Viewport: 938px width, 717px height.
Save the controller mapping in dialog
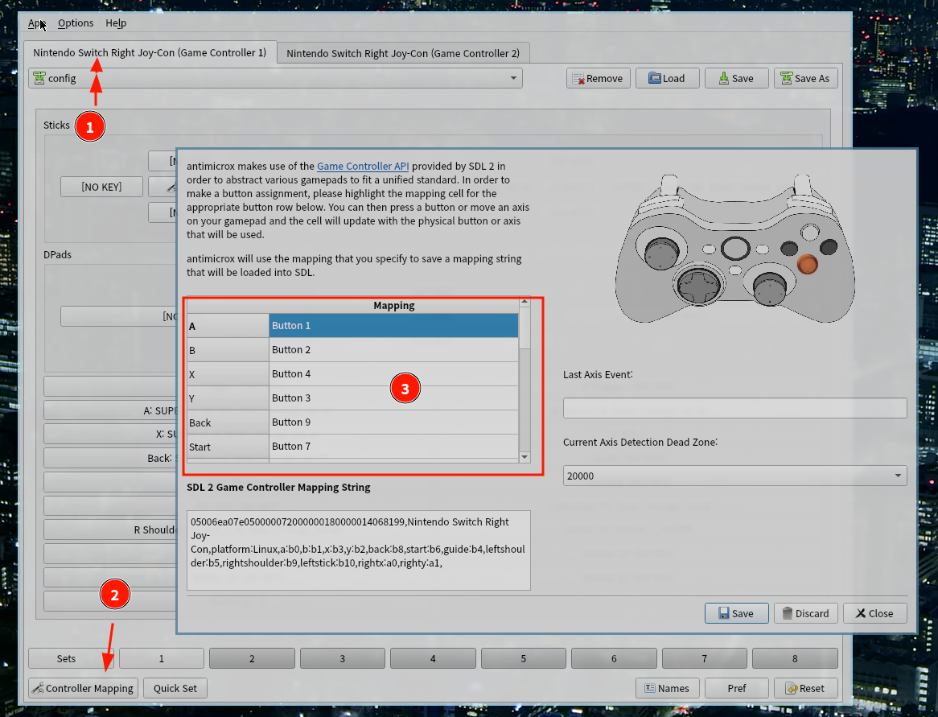[x=736, y=613]
